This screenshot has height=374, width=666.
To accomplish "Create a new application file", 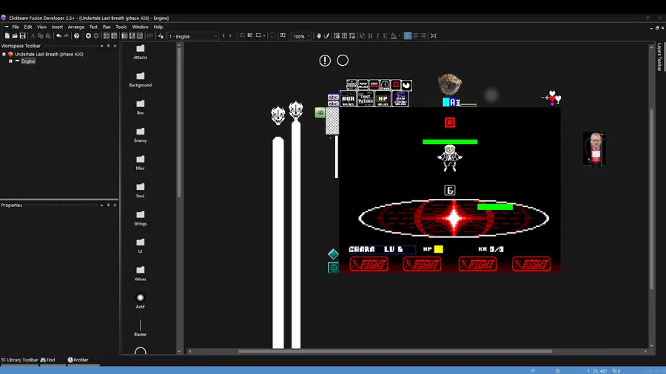I will tap(7, 36).
